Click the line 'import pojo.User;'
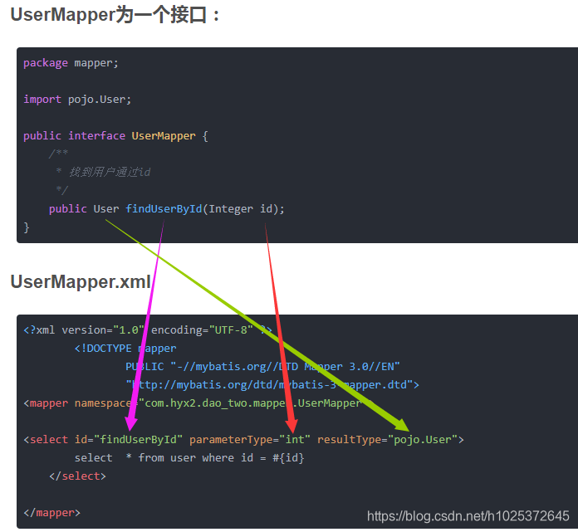This screenshot has width=578, height=532. [77, 100]
